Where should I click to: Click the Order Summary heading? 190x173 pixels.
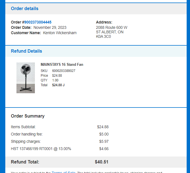[28, 116]
